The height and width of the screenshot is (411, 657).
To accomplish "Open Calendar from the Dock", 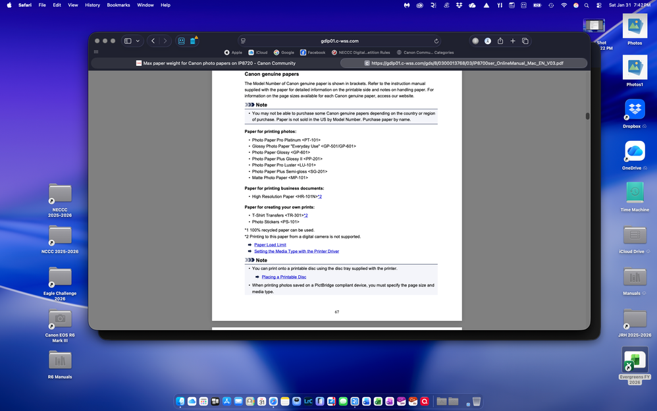I will pos(262,401).
